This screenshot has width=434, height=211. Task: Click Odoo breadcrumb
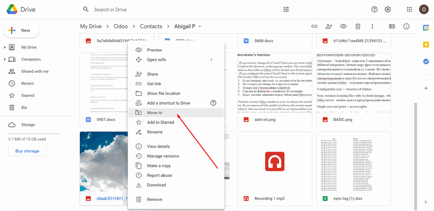[x=121, y=26]
